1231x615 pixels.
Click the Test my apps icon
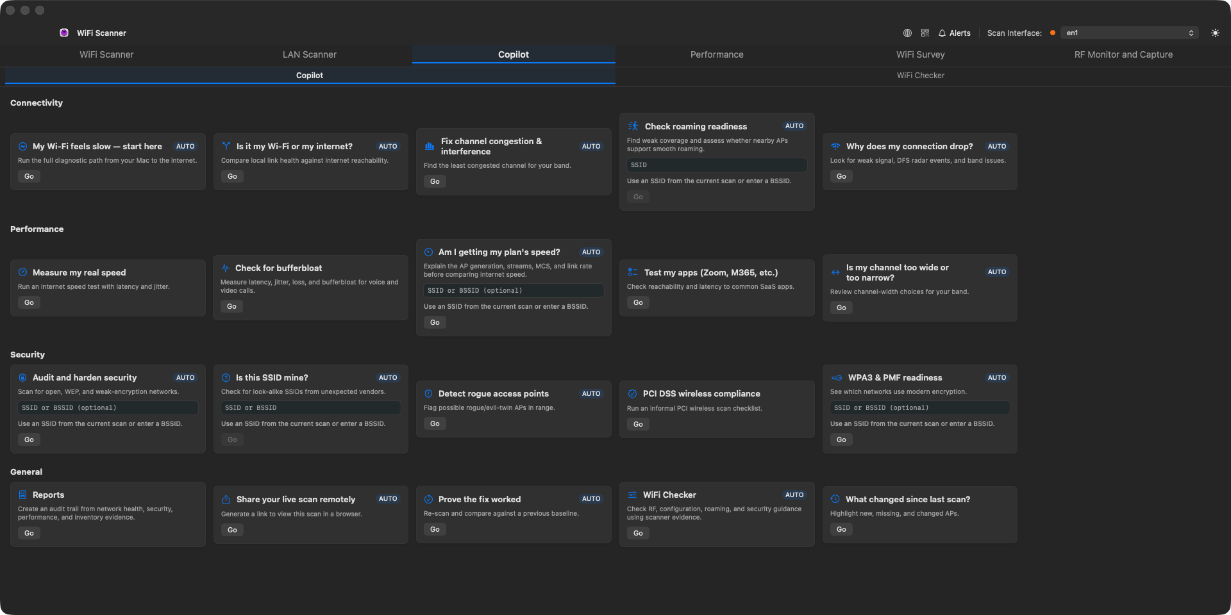coord(633,272)
